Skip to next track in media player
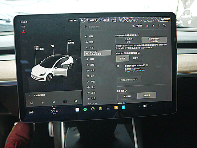 [54, 102]
